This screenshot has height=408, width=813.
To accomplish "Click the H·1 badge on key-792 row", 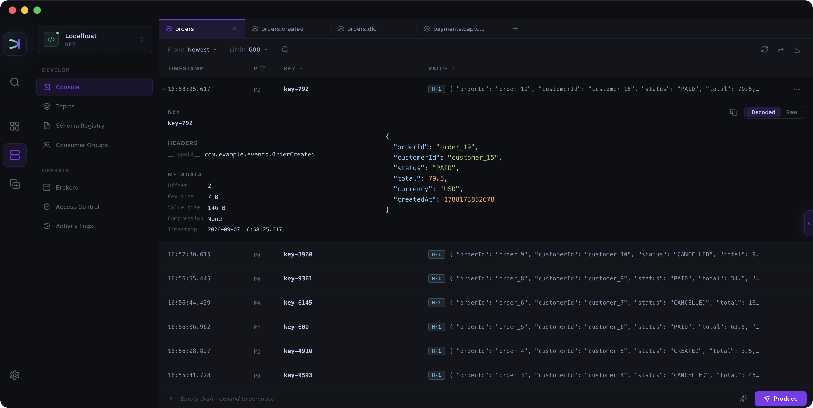I will click(x=437, y=89).
